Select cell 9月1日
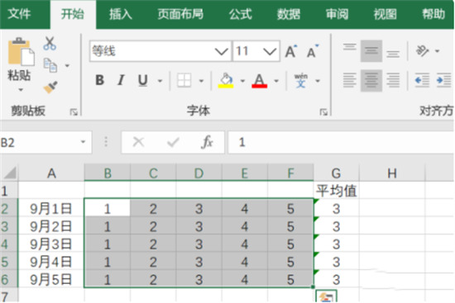 pos(51,209)
